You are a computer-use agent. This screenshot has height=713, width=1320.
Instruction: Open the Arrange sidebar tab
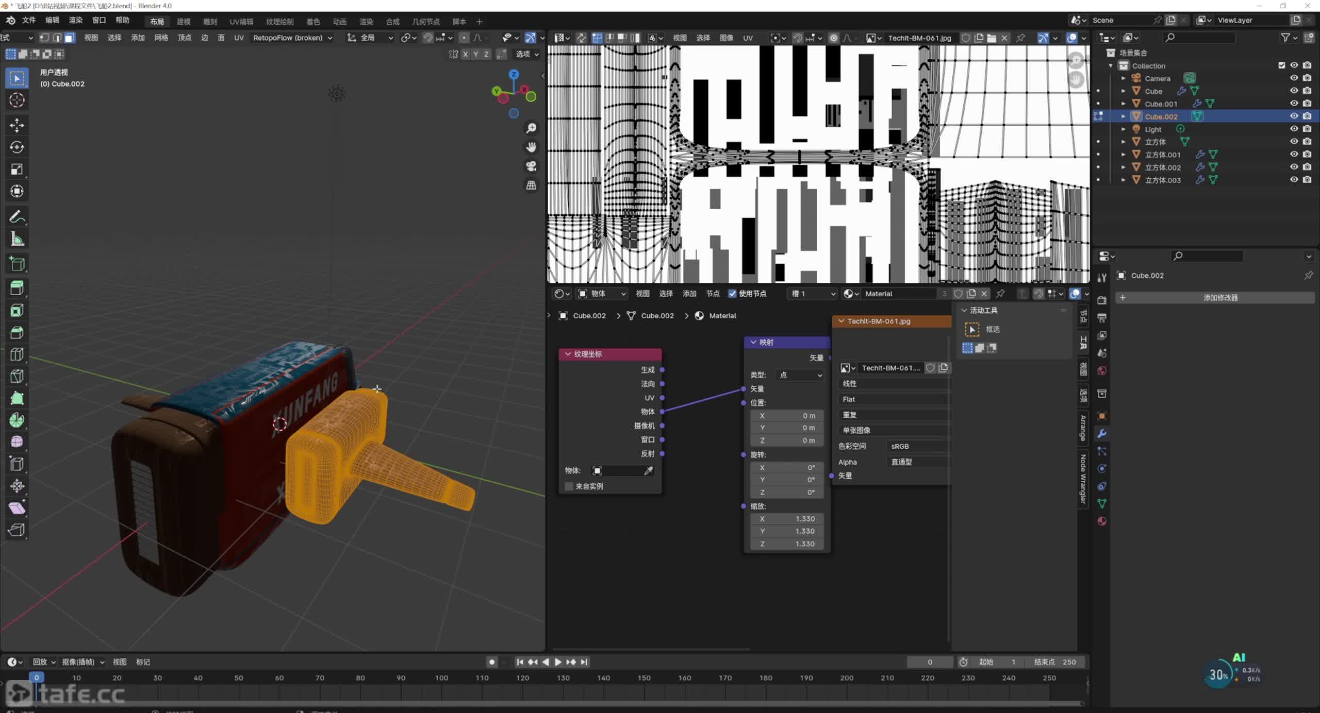tap(1083, 428)
